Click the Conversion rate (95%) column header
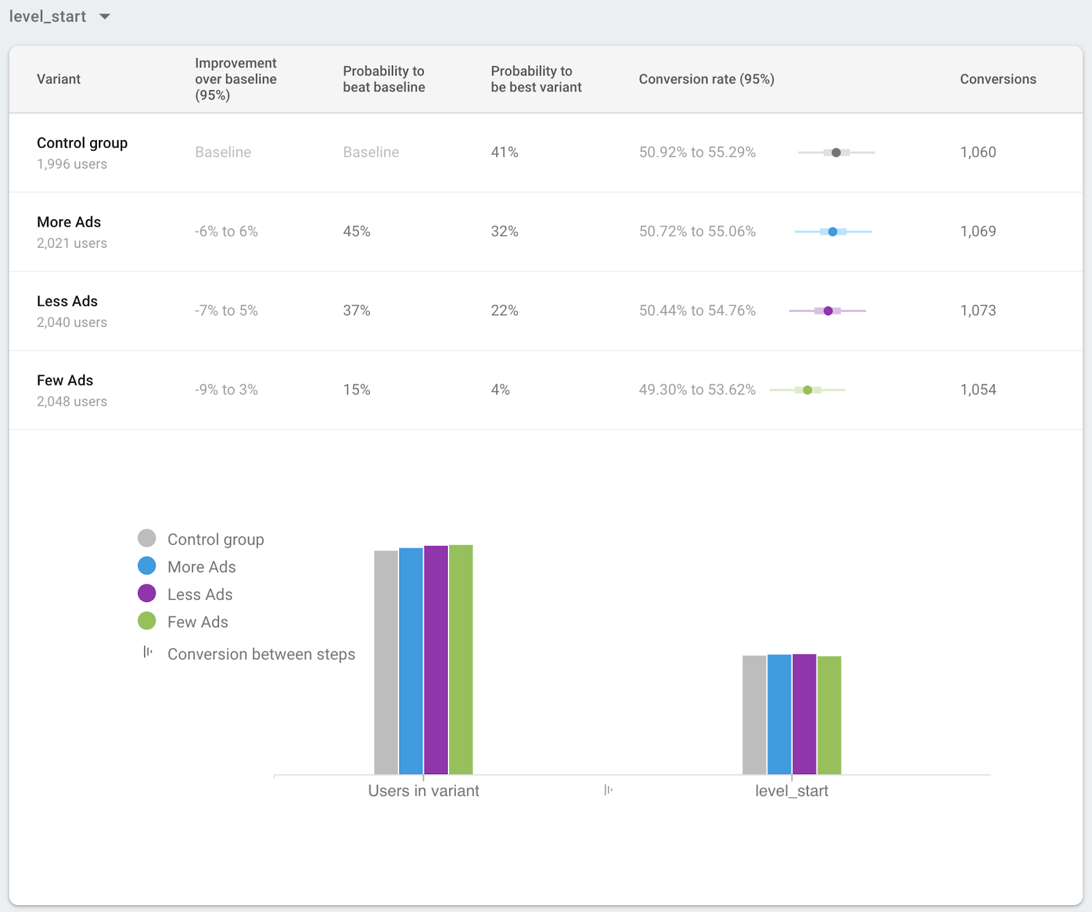This screenshot has width=1092, height=912. (706, 79)
